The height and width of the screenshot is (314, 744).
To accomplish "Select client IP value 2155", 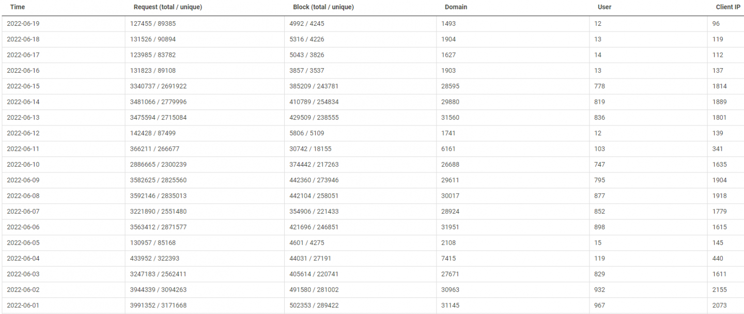I will [x=719, y=290].
